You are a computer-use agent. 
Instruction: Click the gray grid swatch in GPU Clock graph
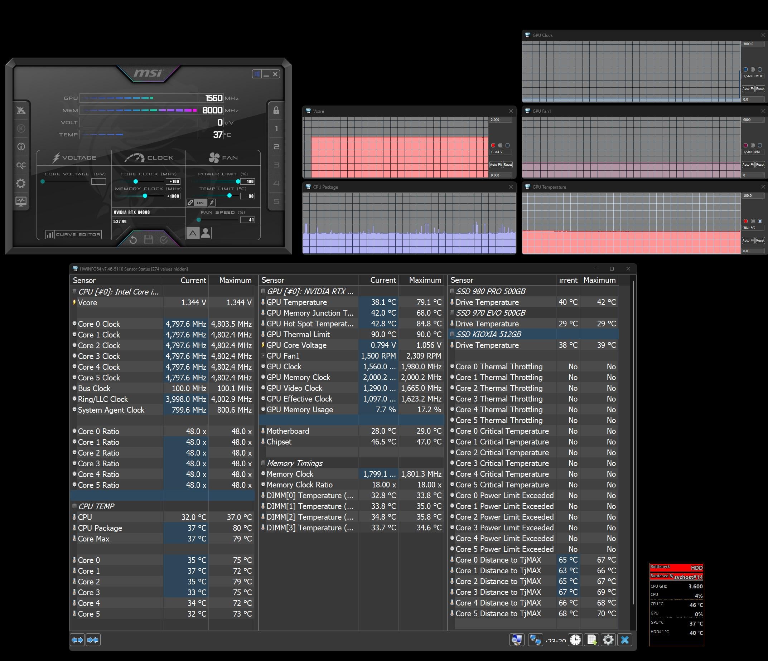[753, 70]
